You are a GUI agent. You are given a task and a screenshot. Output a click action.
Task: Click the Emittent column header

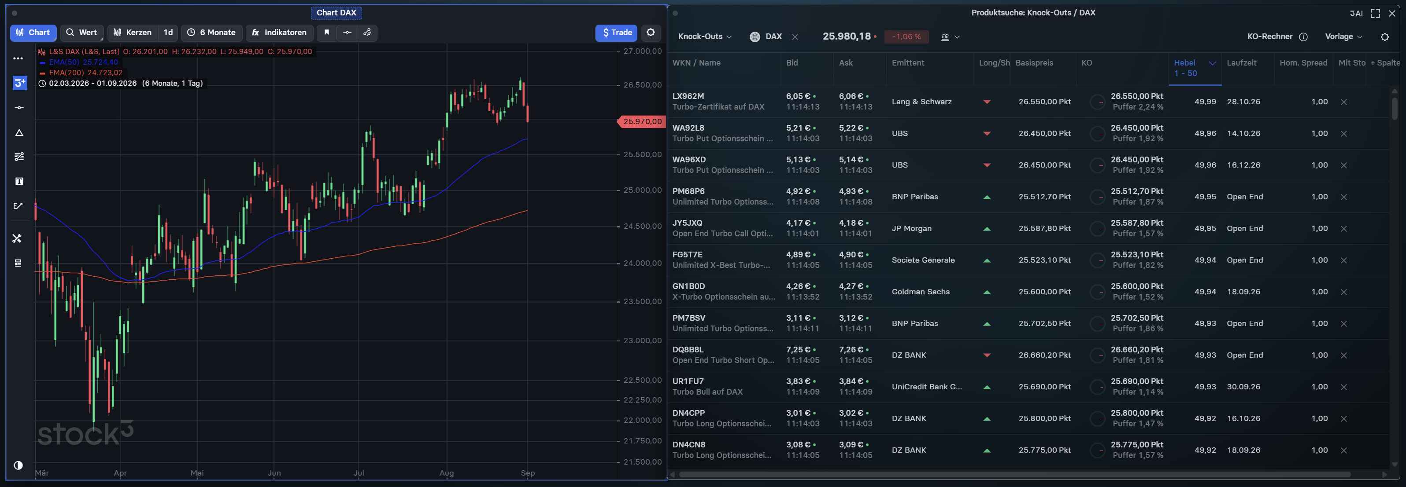[x=908, y=63]
